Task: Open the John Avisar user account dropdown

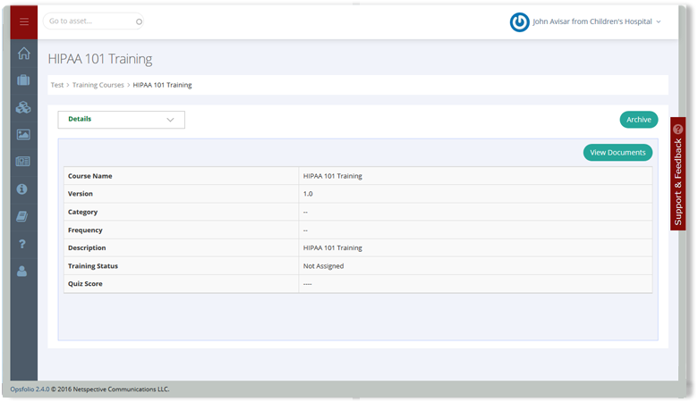Action: [597, 21]
